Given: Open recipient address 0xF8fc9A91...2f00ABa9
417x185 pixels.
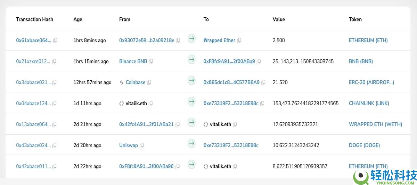Looking at the screenshot, I should (229, 61).
